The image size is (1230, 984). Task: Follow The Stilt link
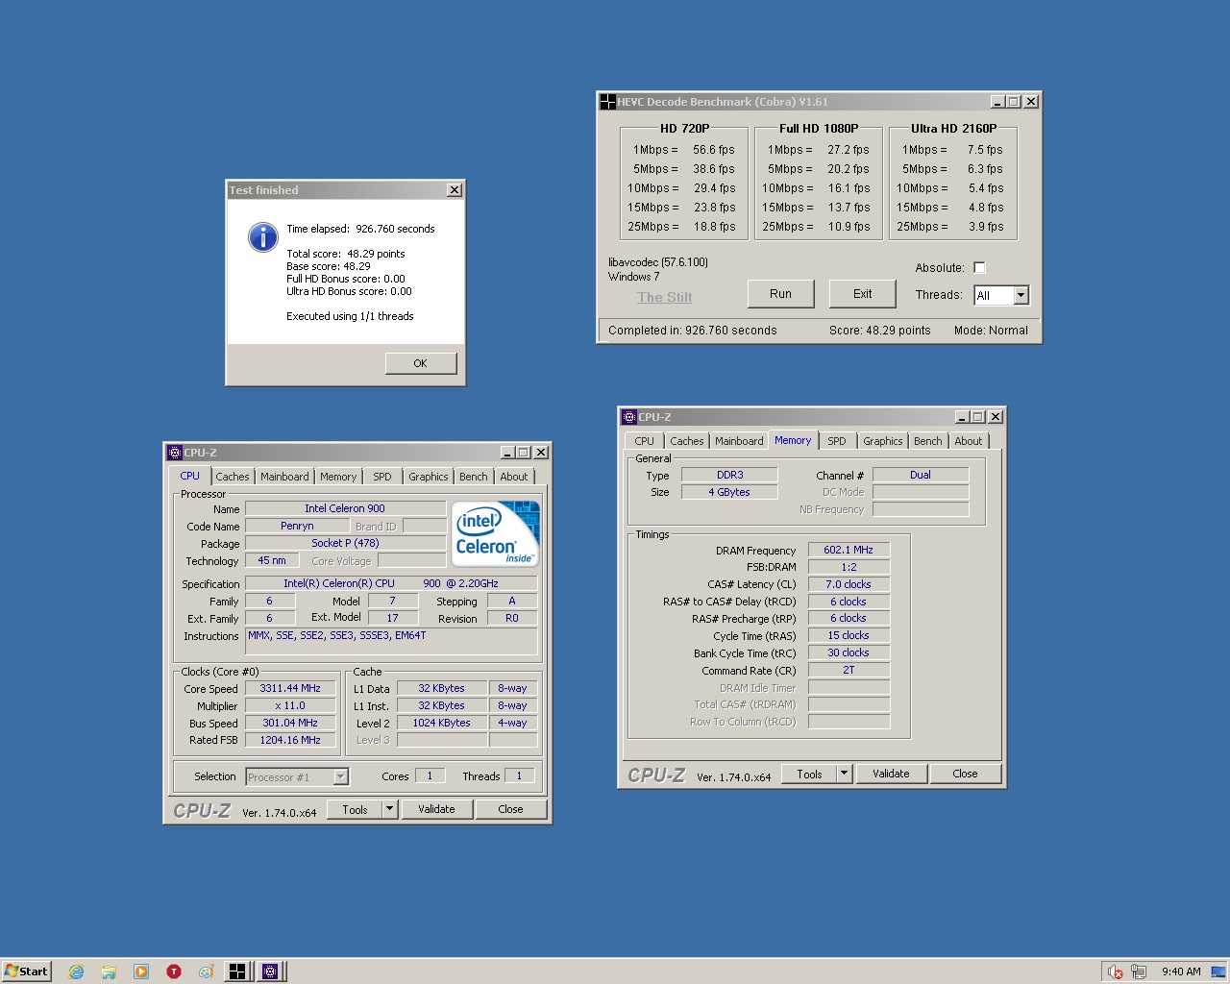(665, 297)
